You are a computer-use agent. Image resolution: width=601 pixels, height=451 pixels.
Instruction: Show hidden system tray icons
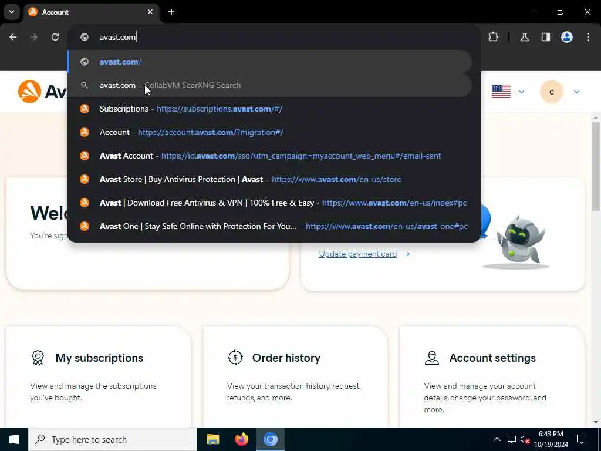[497, 439]
